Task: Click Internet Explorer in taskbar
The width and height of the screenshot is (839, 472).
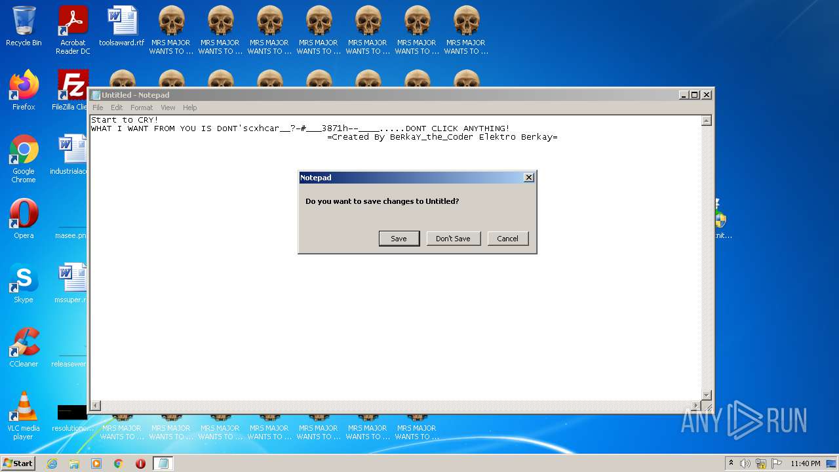Action: click(x=52, y=463)
